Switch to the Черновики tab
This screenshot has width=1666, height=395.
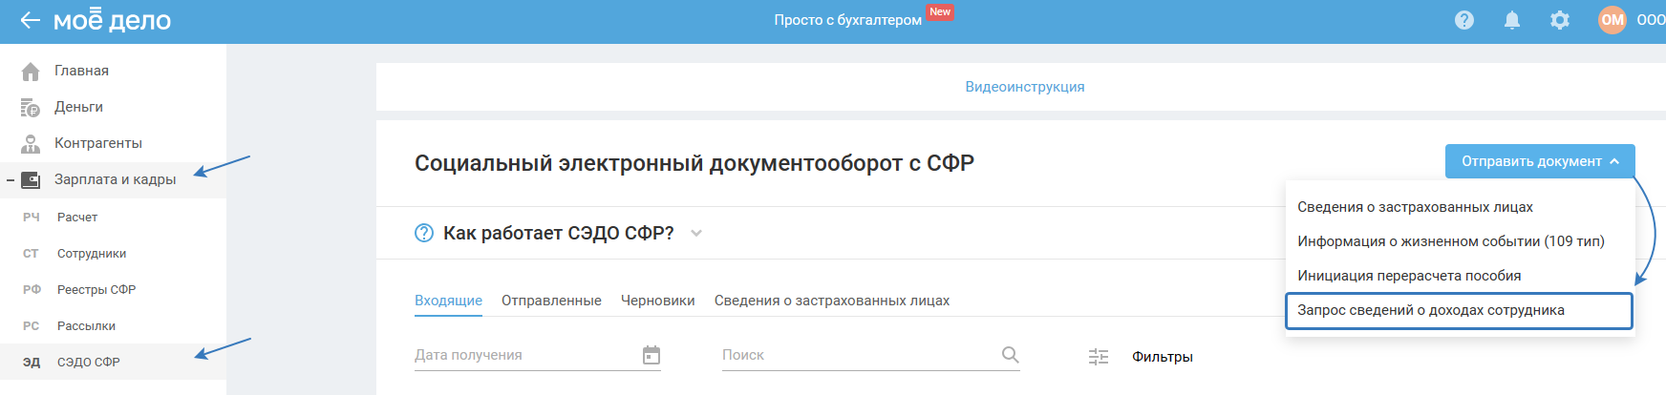click(x=657, y=301)
